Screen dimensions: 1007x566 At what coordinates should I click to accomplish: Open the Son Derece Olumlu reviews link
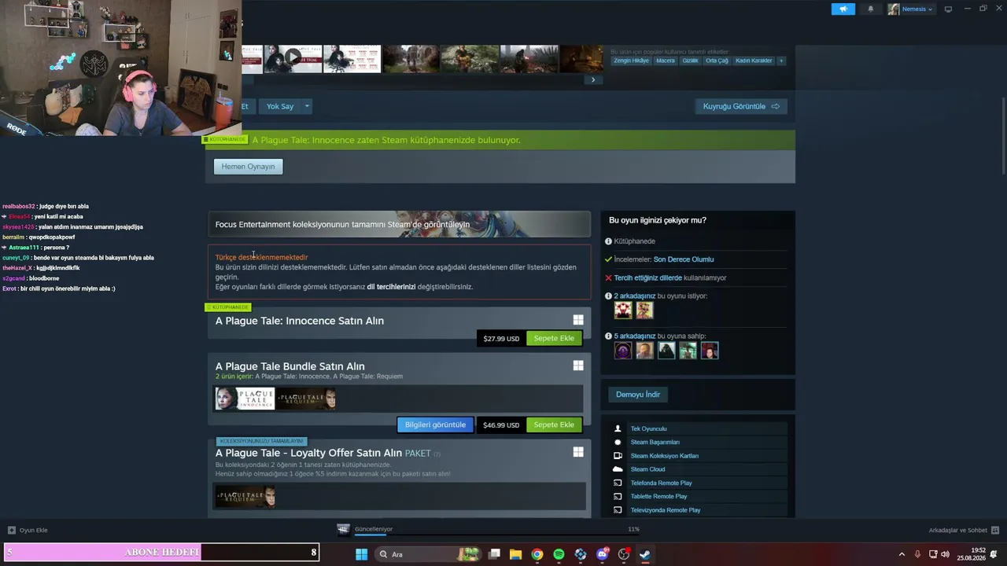point(684,259)
